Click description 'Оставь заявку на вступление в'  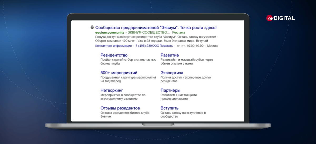[x=183, y=113]
